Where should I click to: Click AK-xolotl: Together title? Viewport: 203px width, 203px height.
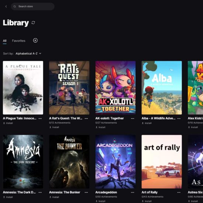pos(110,118)
